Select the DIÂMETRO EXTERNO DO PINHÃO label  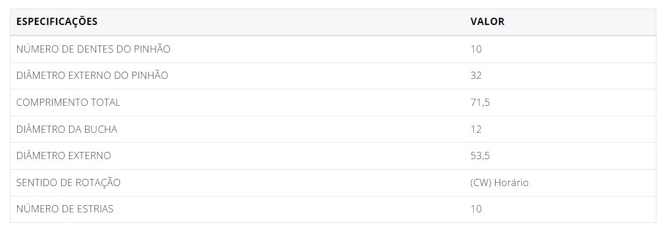(x=92, y=76)
